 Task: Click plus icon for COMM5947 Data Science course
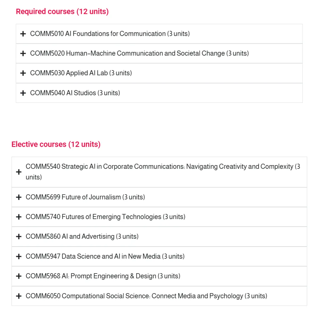click(19, 256)
